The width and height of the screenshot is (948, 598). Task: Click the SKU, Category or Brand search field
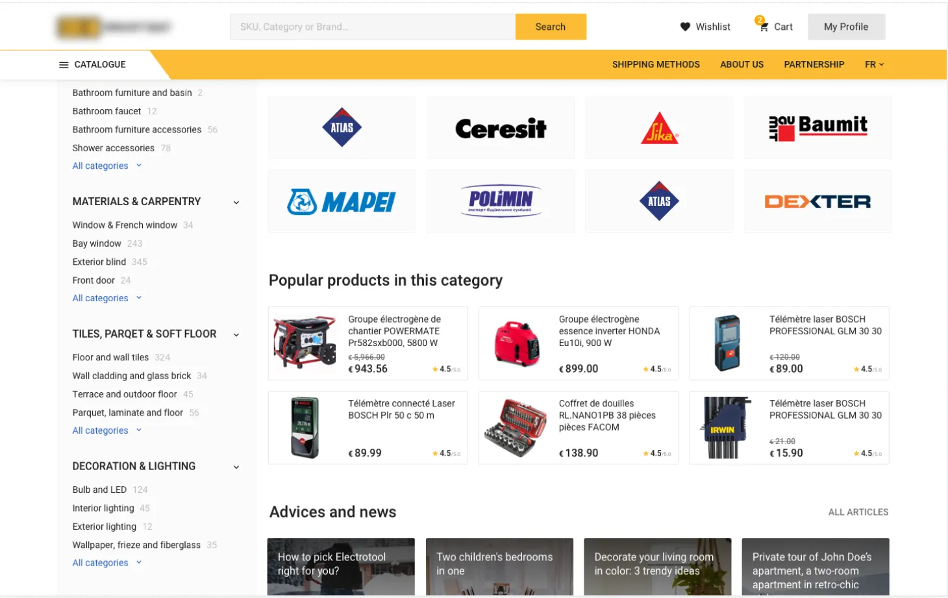(x=373, y=27)
